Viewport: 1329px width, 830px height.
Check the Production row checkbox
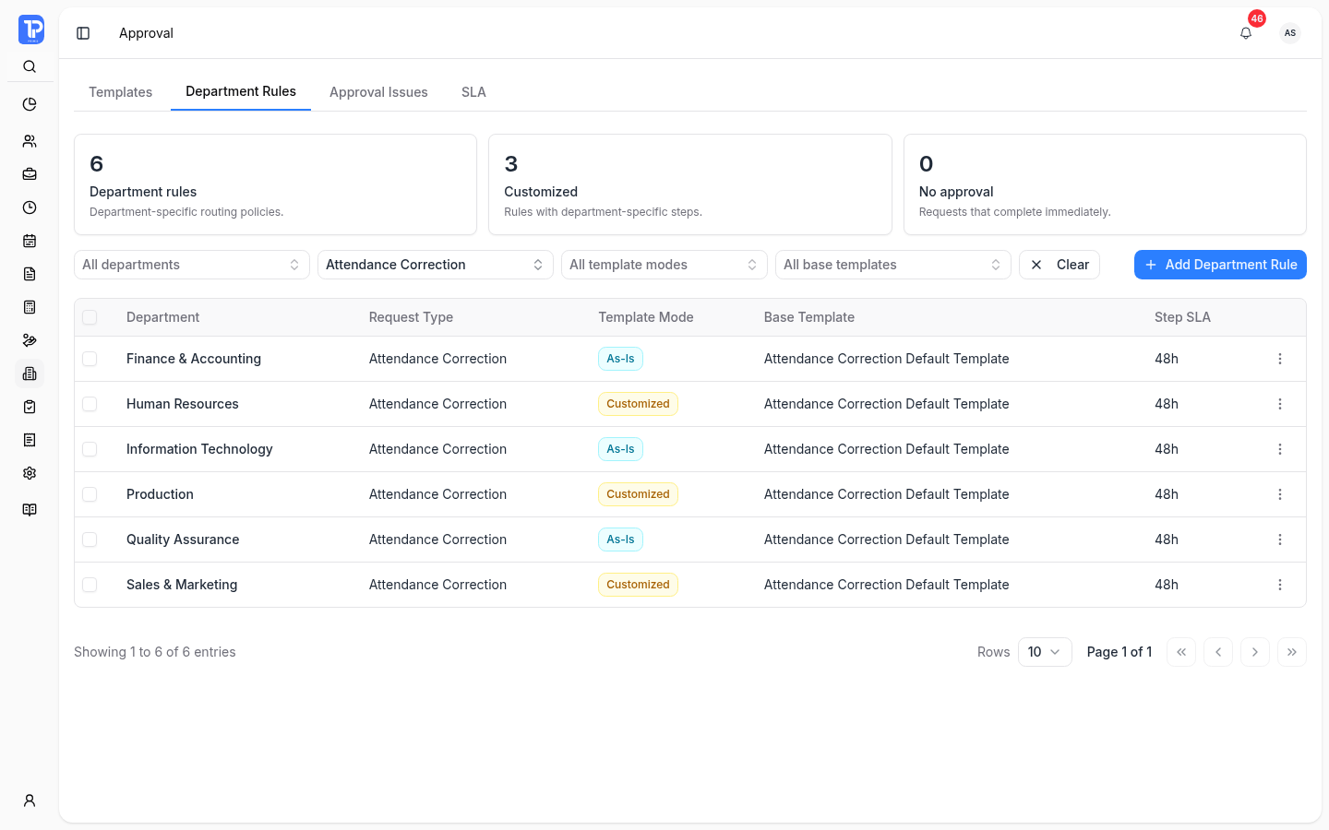coord(90,494)
